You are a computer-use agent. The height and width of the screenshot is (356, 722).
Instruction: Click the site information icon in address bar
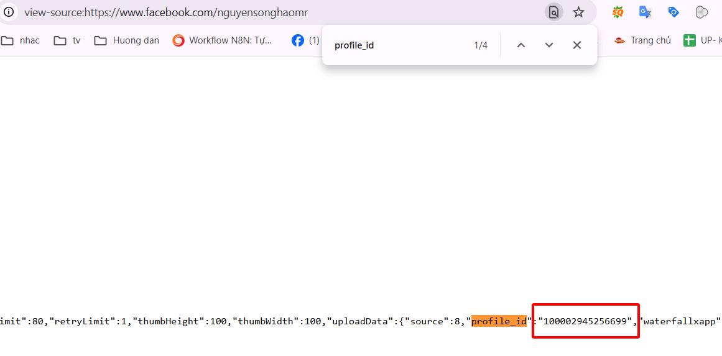tap(8, 12)
